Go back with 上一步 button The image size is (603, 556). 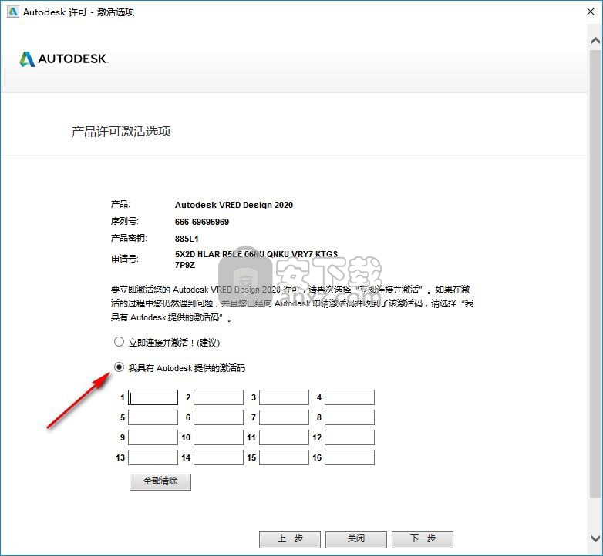[x=290, y=539]
